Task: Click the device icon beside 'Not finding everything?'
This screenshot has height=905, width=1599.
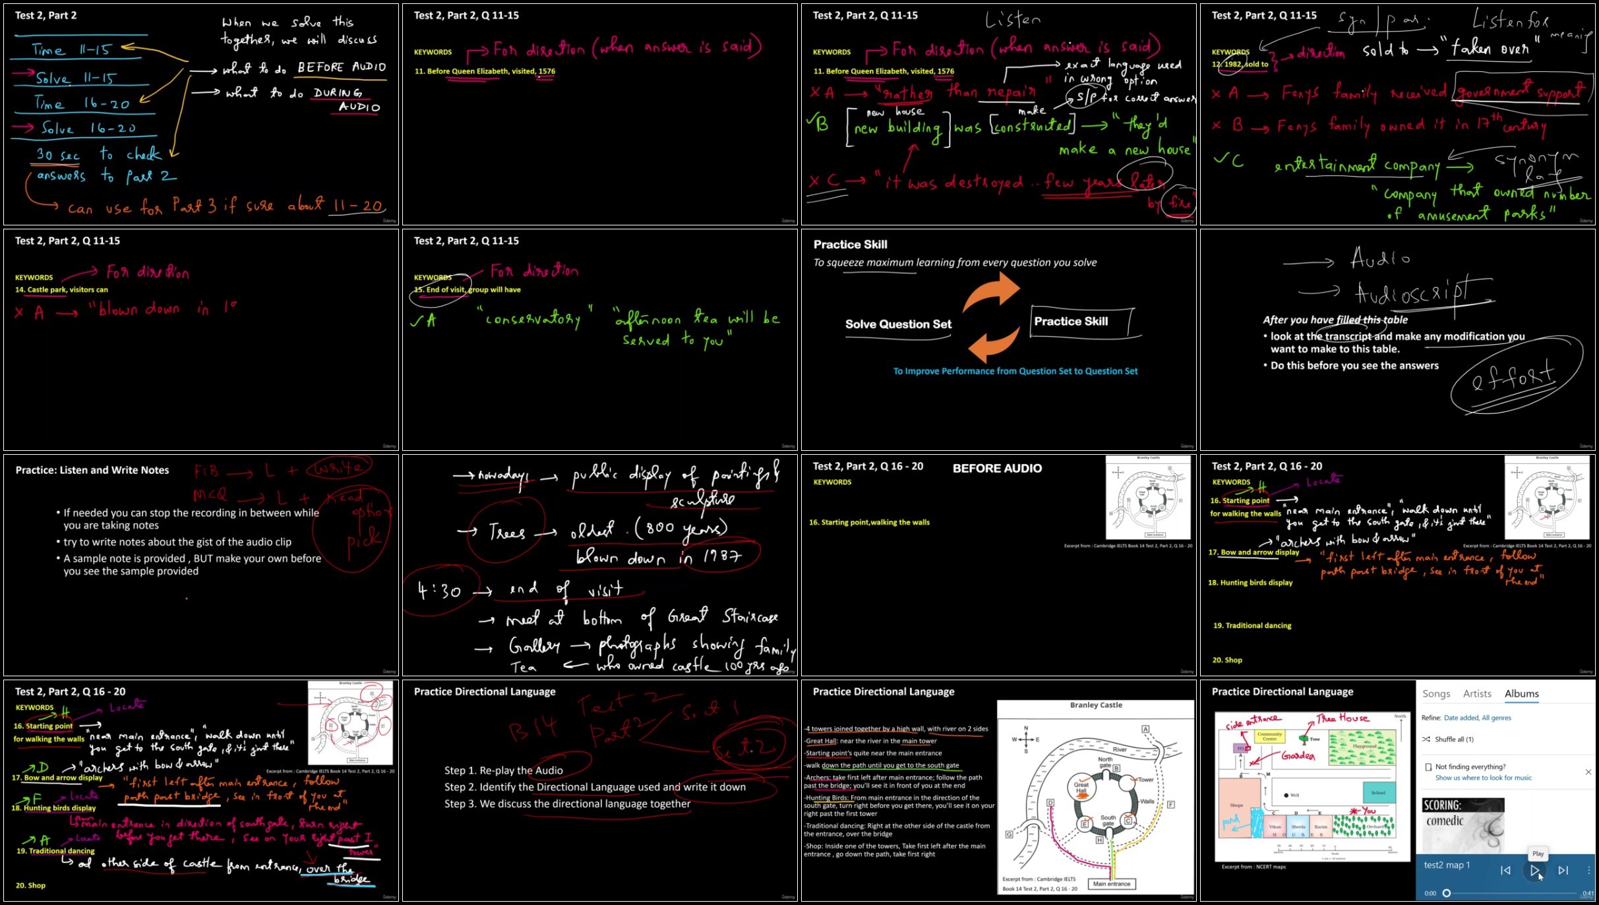Action: [x=1428, y=767]
